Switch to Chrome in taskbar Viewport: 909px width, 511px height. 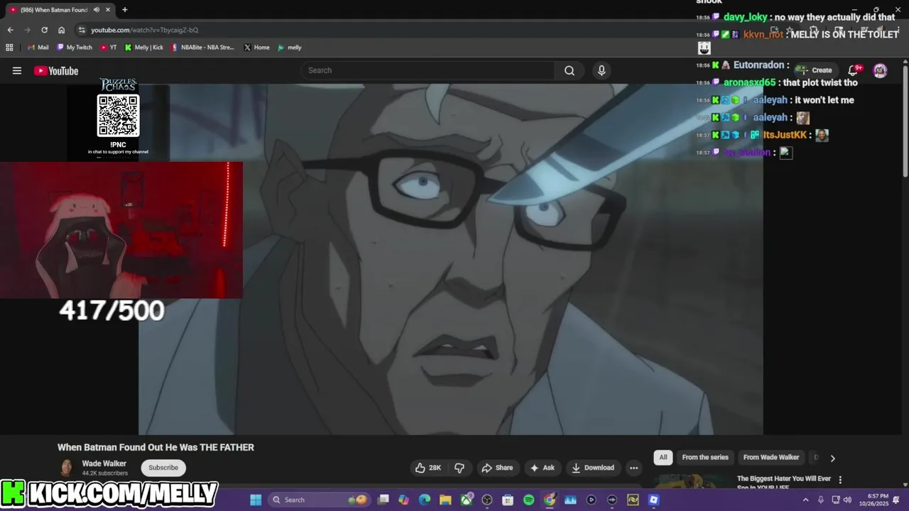click(x=550, y=500)
